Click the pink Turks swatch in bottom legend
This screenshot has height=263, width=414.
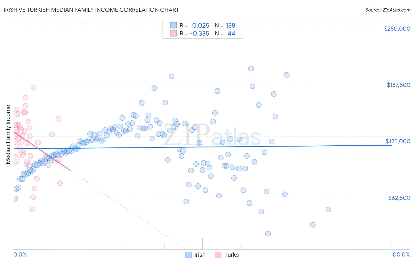pos(218,255)
